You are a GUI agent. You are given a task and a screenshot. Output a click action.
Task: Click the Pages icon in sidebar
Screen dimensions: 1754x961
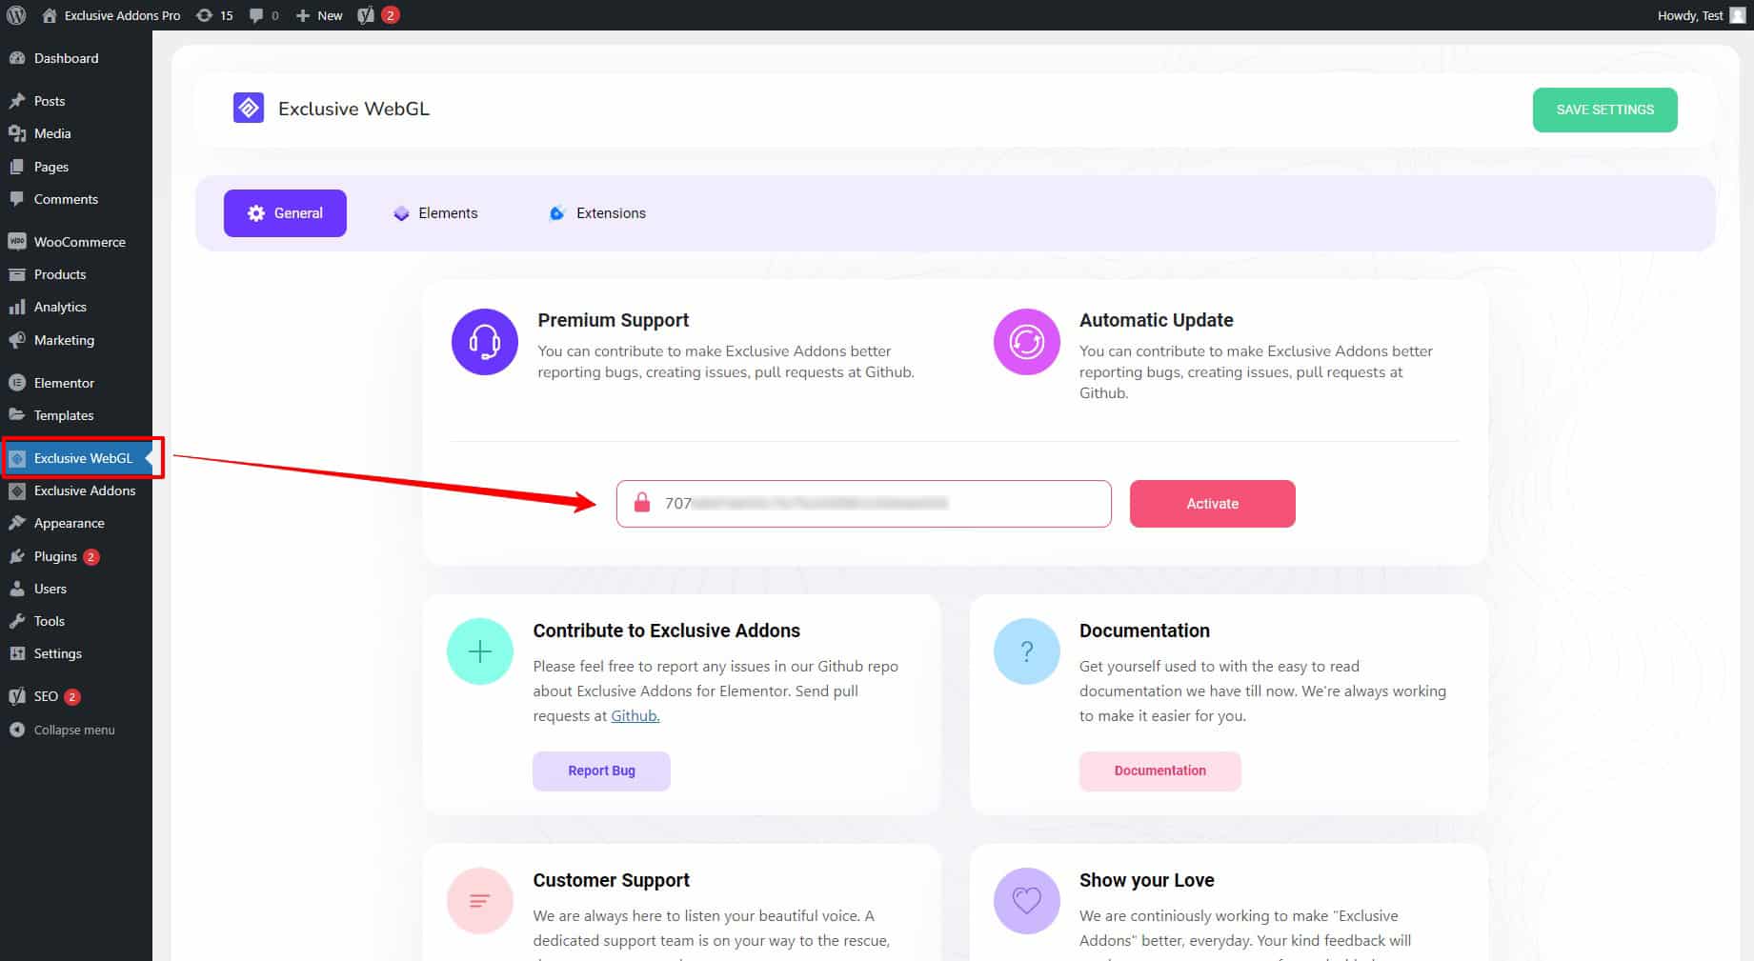tap(17, 167)
